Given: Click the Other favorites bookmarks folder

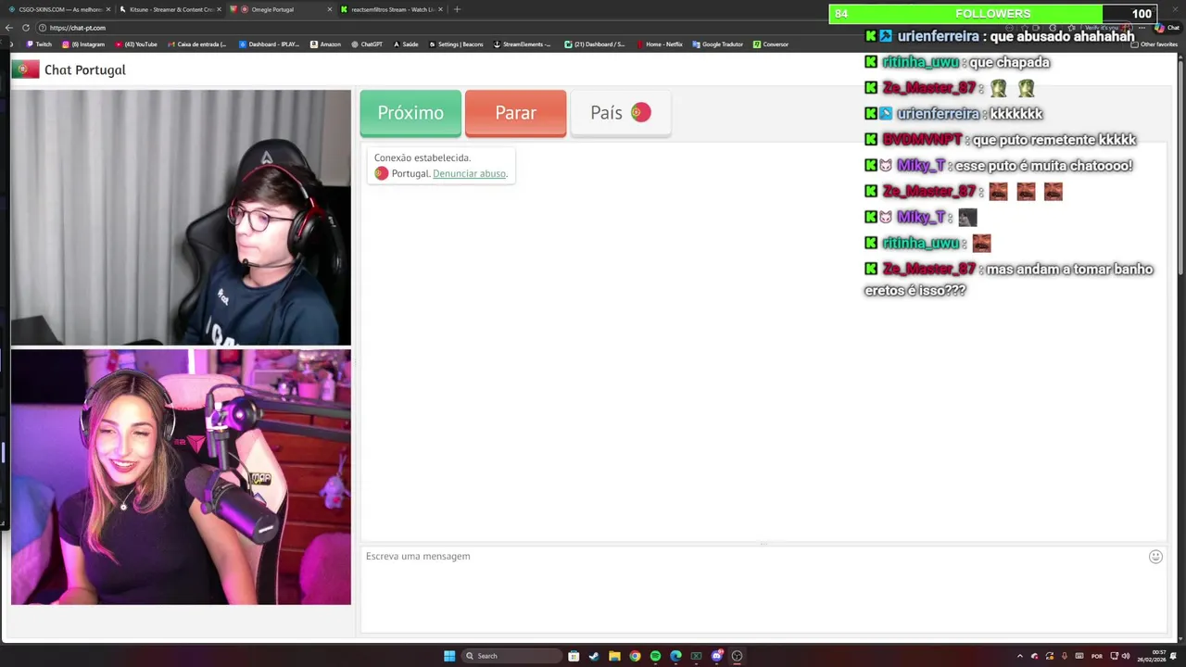Looking at the screenshot, I should coord(1154,44).
